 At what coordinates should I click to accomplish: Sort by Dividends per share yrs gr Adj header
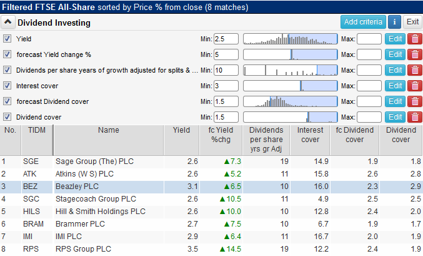pos(266,140)
